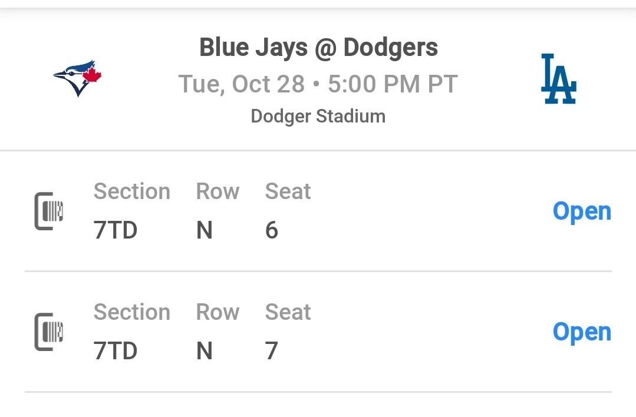Select the first ticket row entry
Viewport: 636px width, 417px height.
318,211
